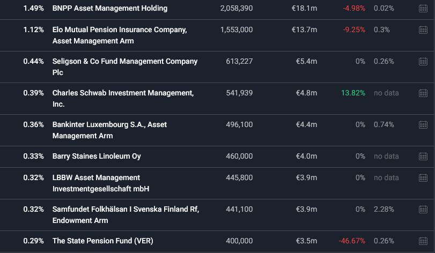Click the 1.49% ownership value
This screenshot has height=253, width=435.
coord(34,9)
